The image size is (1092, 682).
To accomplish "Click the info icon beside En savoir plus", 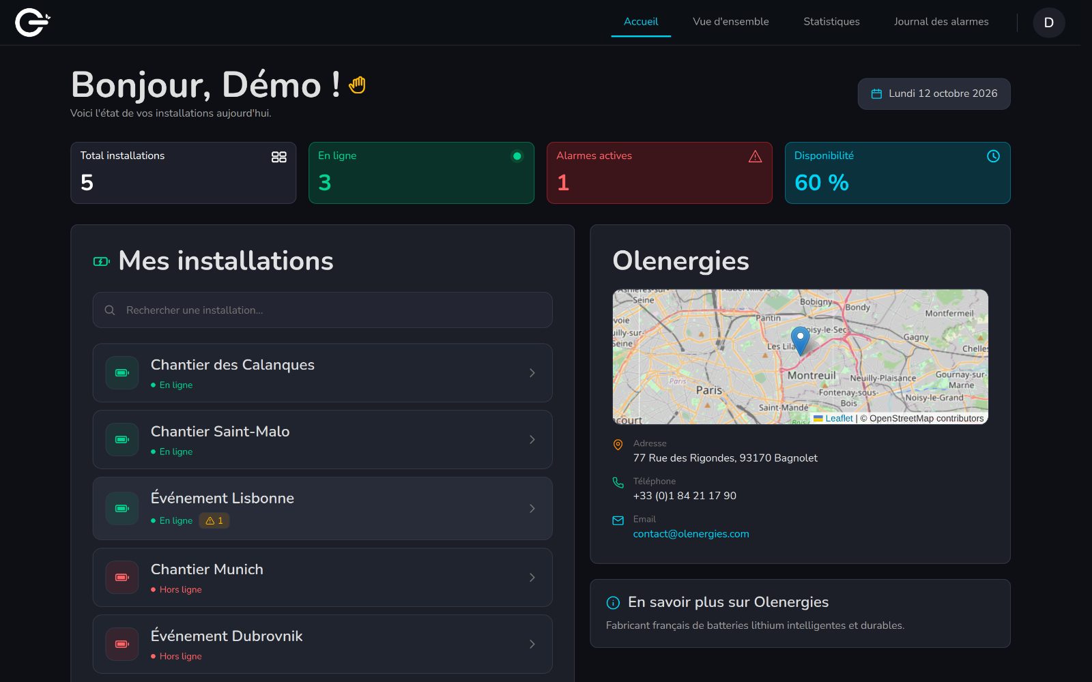I will [613, 603].
